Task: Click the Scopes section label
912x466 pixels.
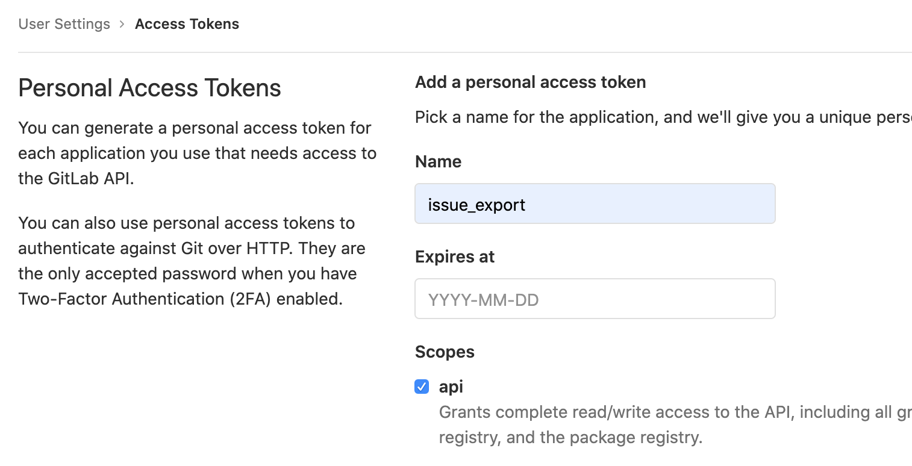Action: (445, 352)
